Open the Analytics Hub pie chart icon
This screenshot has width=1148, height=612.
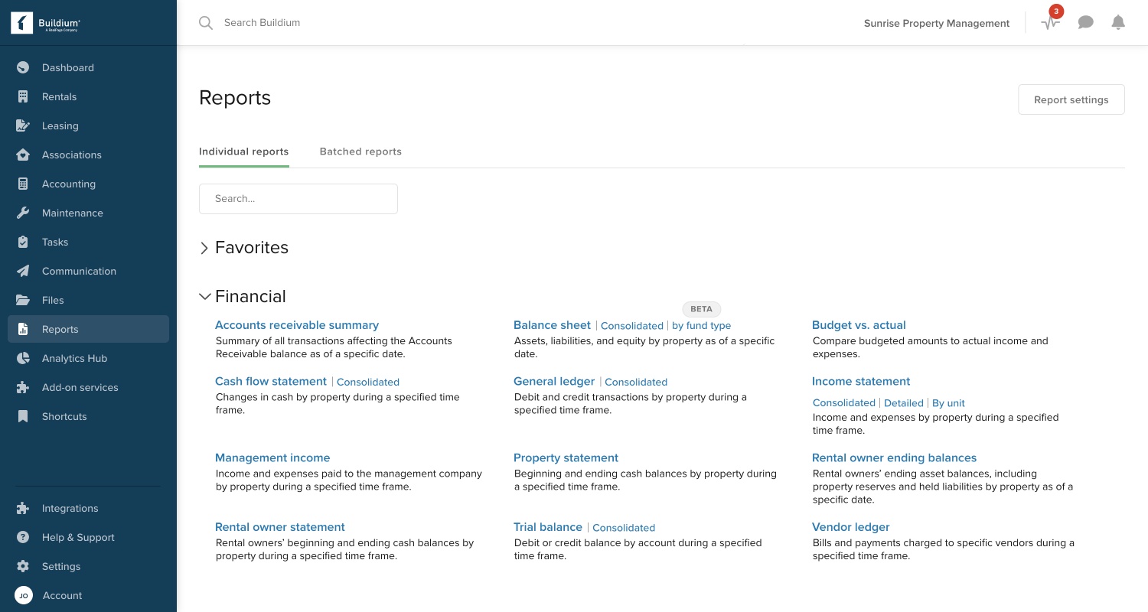click(x=23, y=358)
